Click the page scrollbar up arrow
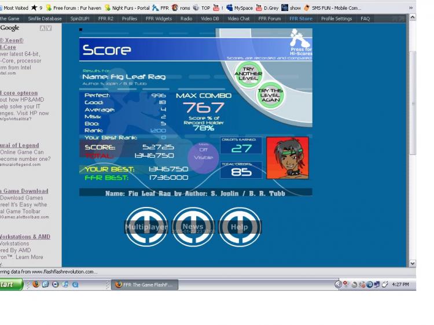Viewport: 434px width, 325px height. (x=413, y=17)
